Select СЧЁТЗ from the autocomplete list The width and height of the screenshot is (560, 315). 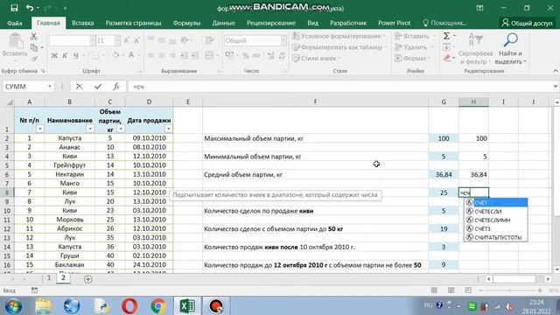pyautogui.click(x=496, y=229)
